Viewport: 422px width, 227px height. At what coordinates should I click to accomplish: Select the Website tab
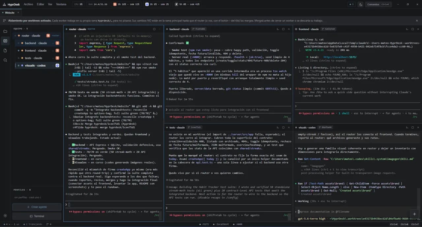(x=10, y=13)
